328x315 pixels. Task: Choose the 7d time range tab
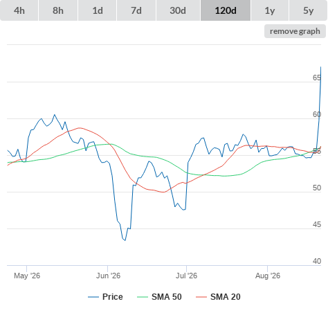(136, 10)
